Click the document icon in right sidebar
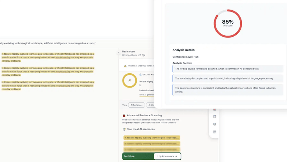The width and height of the screenshot is (287, 162). [215, 117]
